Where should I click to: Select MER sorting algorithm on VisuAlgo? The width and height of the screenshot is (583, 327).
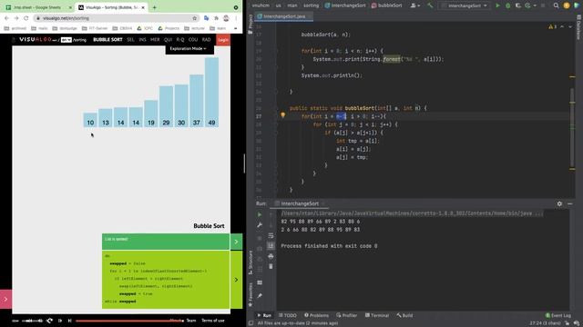tap(155, 40)
